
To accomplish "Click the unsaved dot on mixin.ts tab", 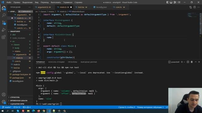I will 71,7.
